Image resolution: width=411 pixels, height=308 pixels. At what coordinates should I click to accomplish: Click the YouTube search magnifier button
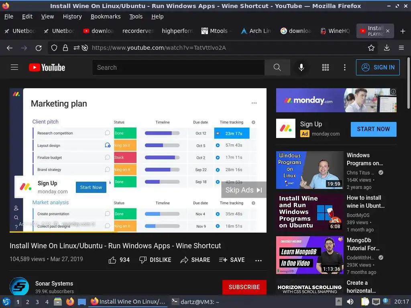(x=277, y=67)
